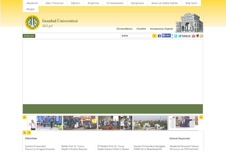This screenshot has width=226, height=151.
Task: Open the Araştırma tab
Action: pyautogui.click(x=93, y=3)
